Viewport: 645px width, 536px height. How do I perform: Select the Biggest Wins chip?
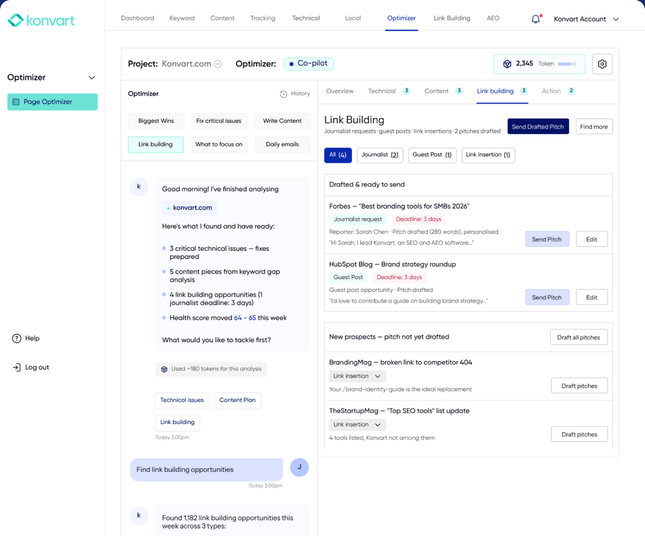coord(156,121)
